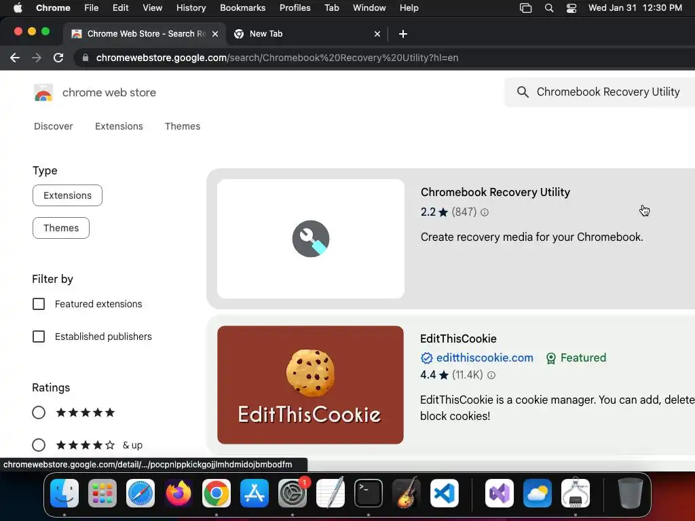Open System Information from the dock
695x521 pixels.
tap(576, 493)
